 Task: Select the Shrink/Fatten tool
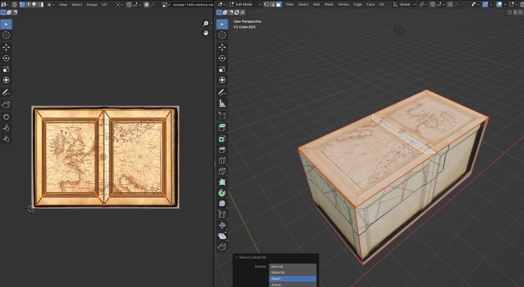click(222, 225)
